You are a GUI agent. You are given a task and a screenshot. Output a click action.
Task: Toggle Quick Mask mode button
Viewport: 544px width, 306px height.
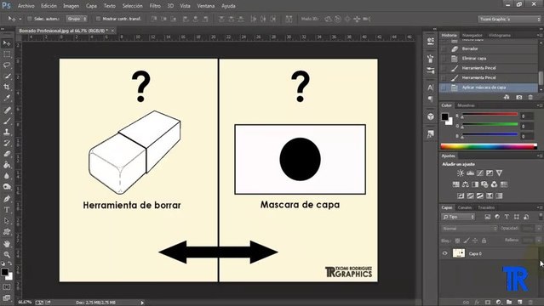(x=7, y=287)
